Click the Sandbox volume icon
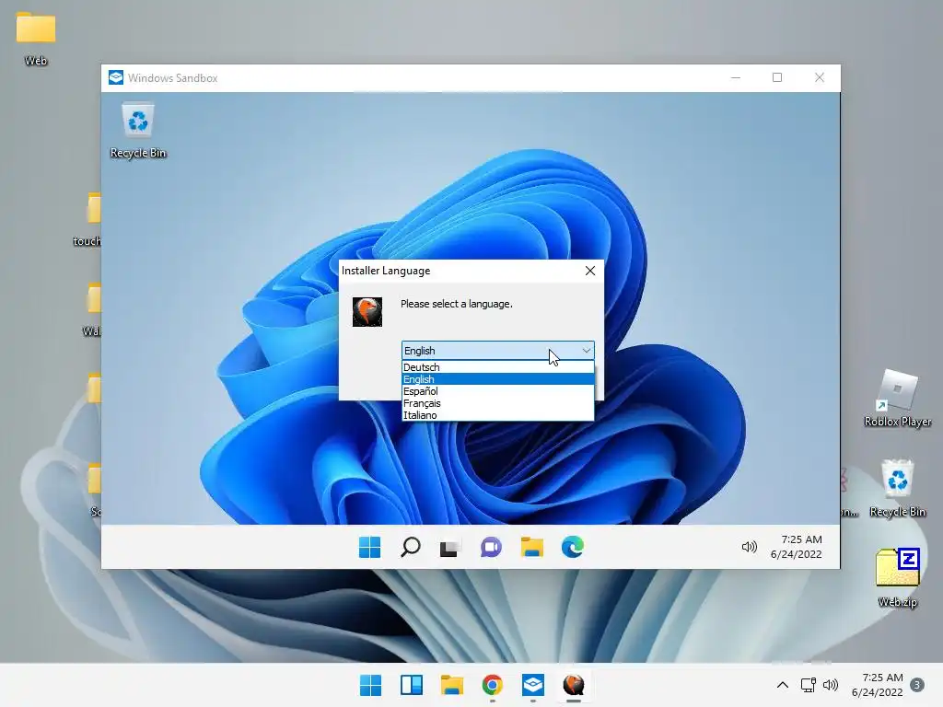 [x=749, y=547]
